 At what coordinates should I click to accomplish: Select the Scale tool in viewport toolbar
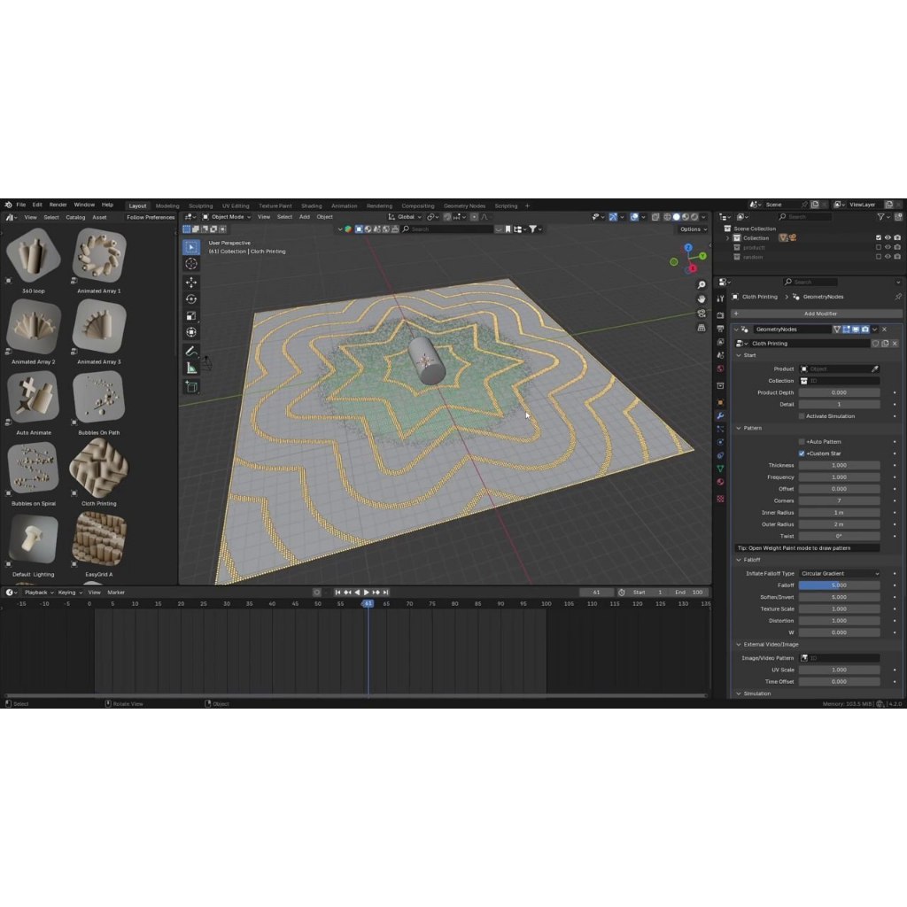point(191,315)
